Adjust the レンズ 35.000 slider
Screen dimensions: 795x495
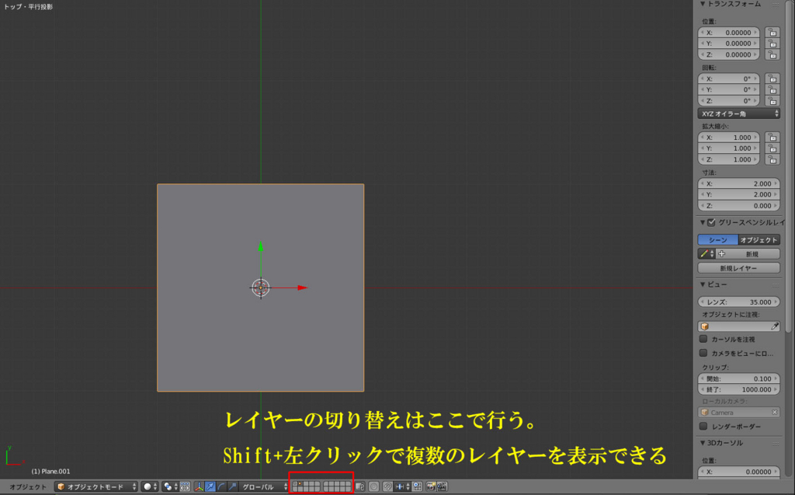point(738,302)
